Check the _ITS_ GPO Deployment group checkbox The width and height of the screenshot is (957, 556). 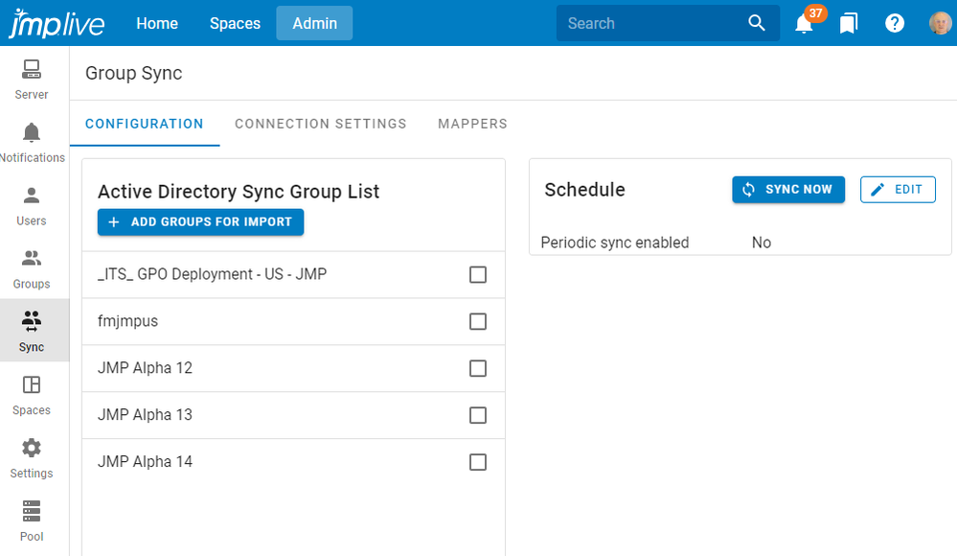pos(478,275)
